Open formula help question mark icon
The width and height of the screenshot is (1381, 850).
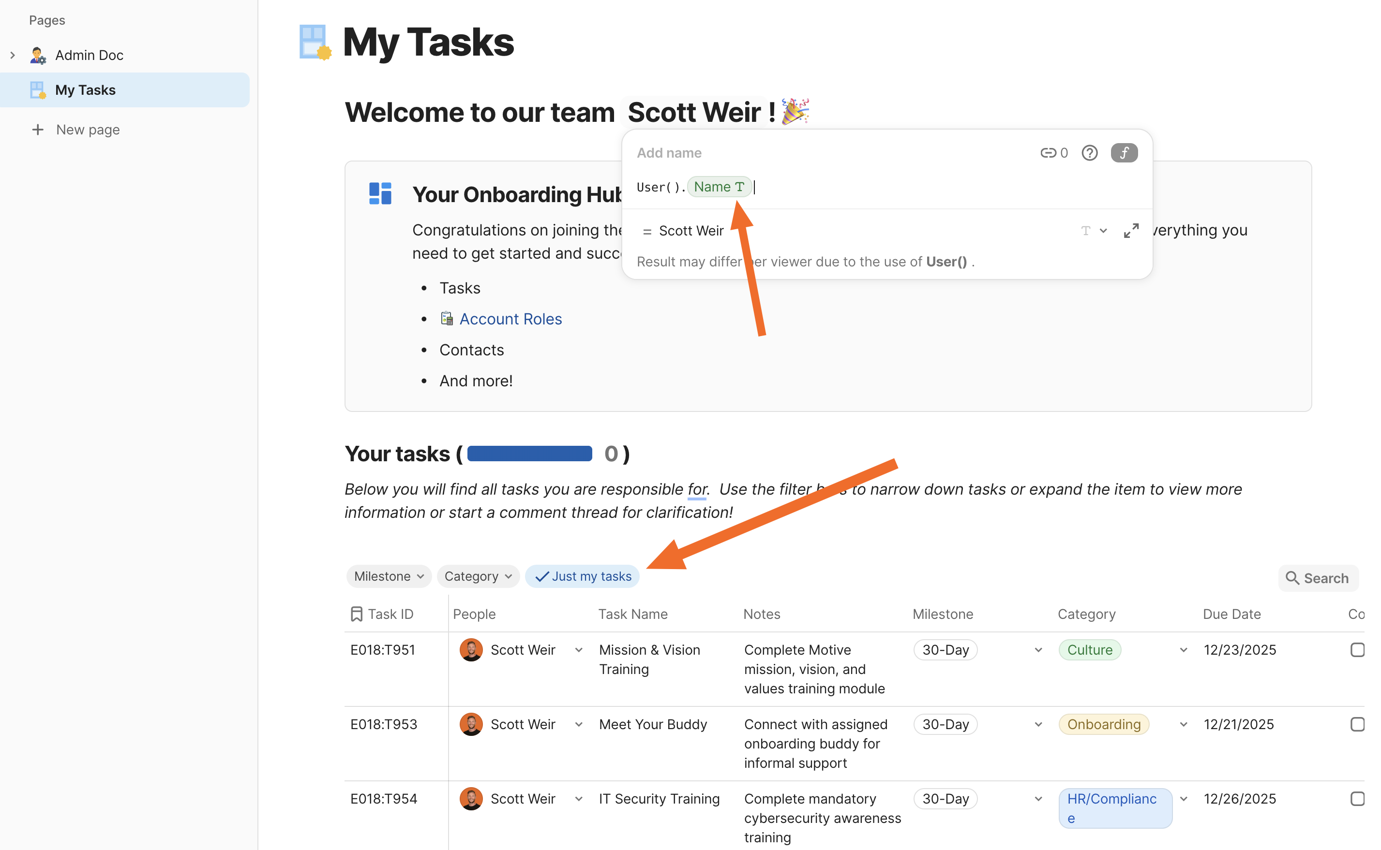1089,153
